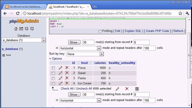Go to phpMyAdmin home icon
Viewport: 192px width, 108px height.
coord(16,29)
